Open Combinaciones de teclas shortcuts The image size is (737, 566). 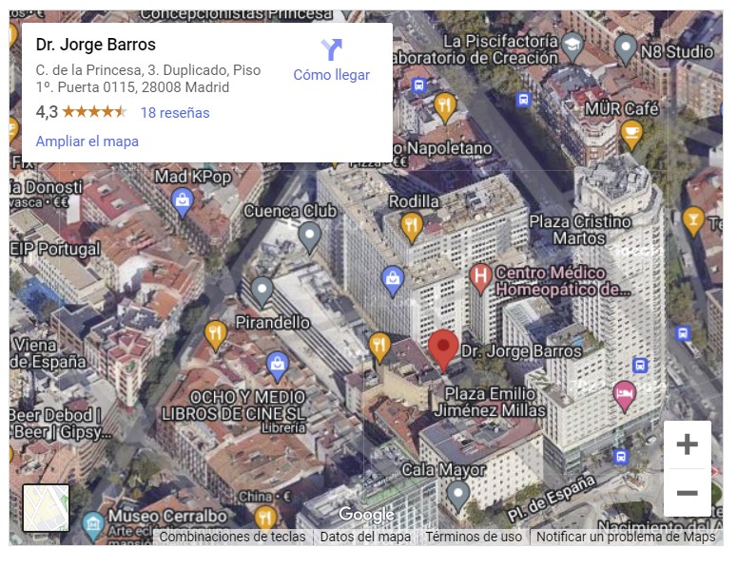233,537
